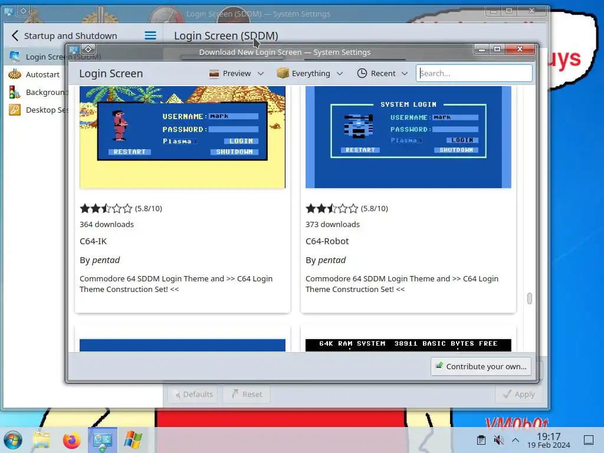This screenshot has width=604, height=453.
Task: Launch Firefox from the taskbar
Action: (x=71, y=440)
